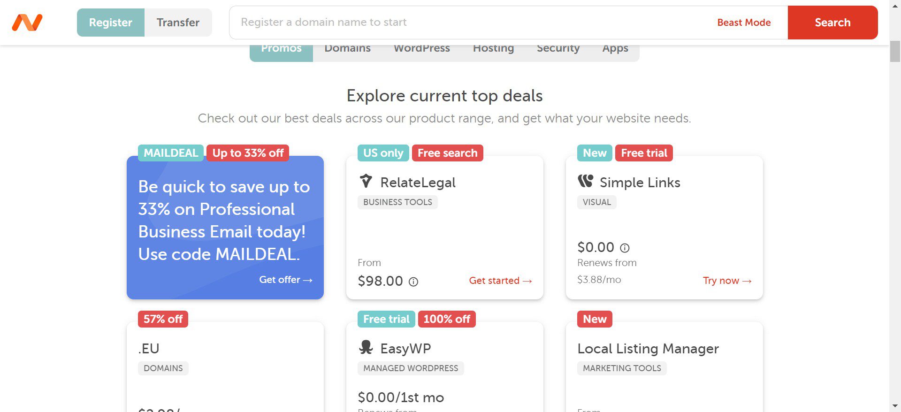Toggle Beast Mode in search bar

pyautogui.click(x=744, y=23)
